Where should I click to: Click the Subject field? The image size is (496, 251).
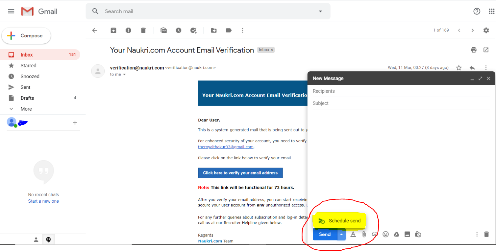click(401, 103)
